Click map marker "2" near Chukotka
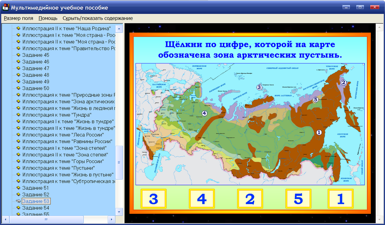The width and height of the screenshot is (385, 225). click(344, 82)
